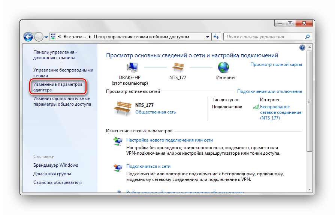Open 'Брандмауэр Windows' in sidebar
Screen dimensions: 335x215
tap(55, 165)
